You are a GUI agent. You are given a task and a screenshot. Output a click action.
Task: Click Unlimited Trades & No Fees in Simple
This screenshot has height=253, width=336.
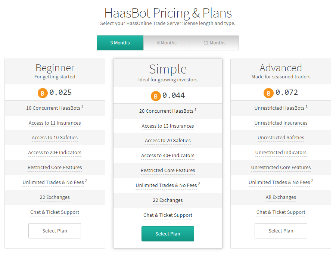166,185
